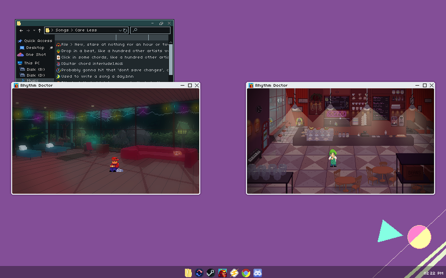This screenshot has height=278, width=446.
Task: Click the Rhythm Doctor samurai taskbar icon
Action: [223, 273]
